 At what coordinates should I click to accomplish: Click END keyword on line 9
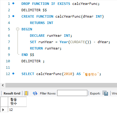click(25, 55)
